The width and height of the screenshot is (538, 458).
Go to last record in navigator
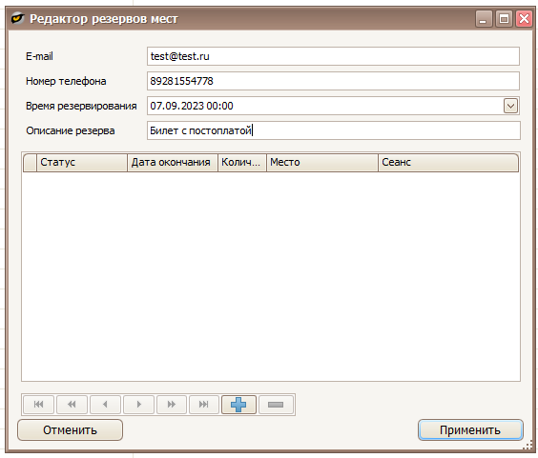(x=204, y=405)
